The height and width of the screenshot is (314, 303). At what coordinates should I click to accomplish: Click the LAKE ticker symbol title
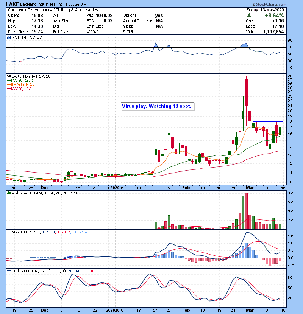[12, 4]
